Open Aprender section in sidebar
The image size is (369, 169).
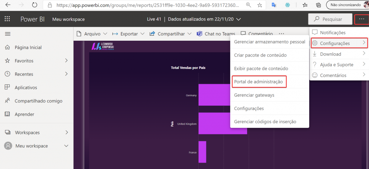(x=24, y=114)
